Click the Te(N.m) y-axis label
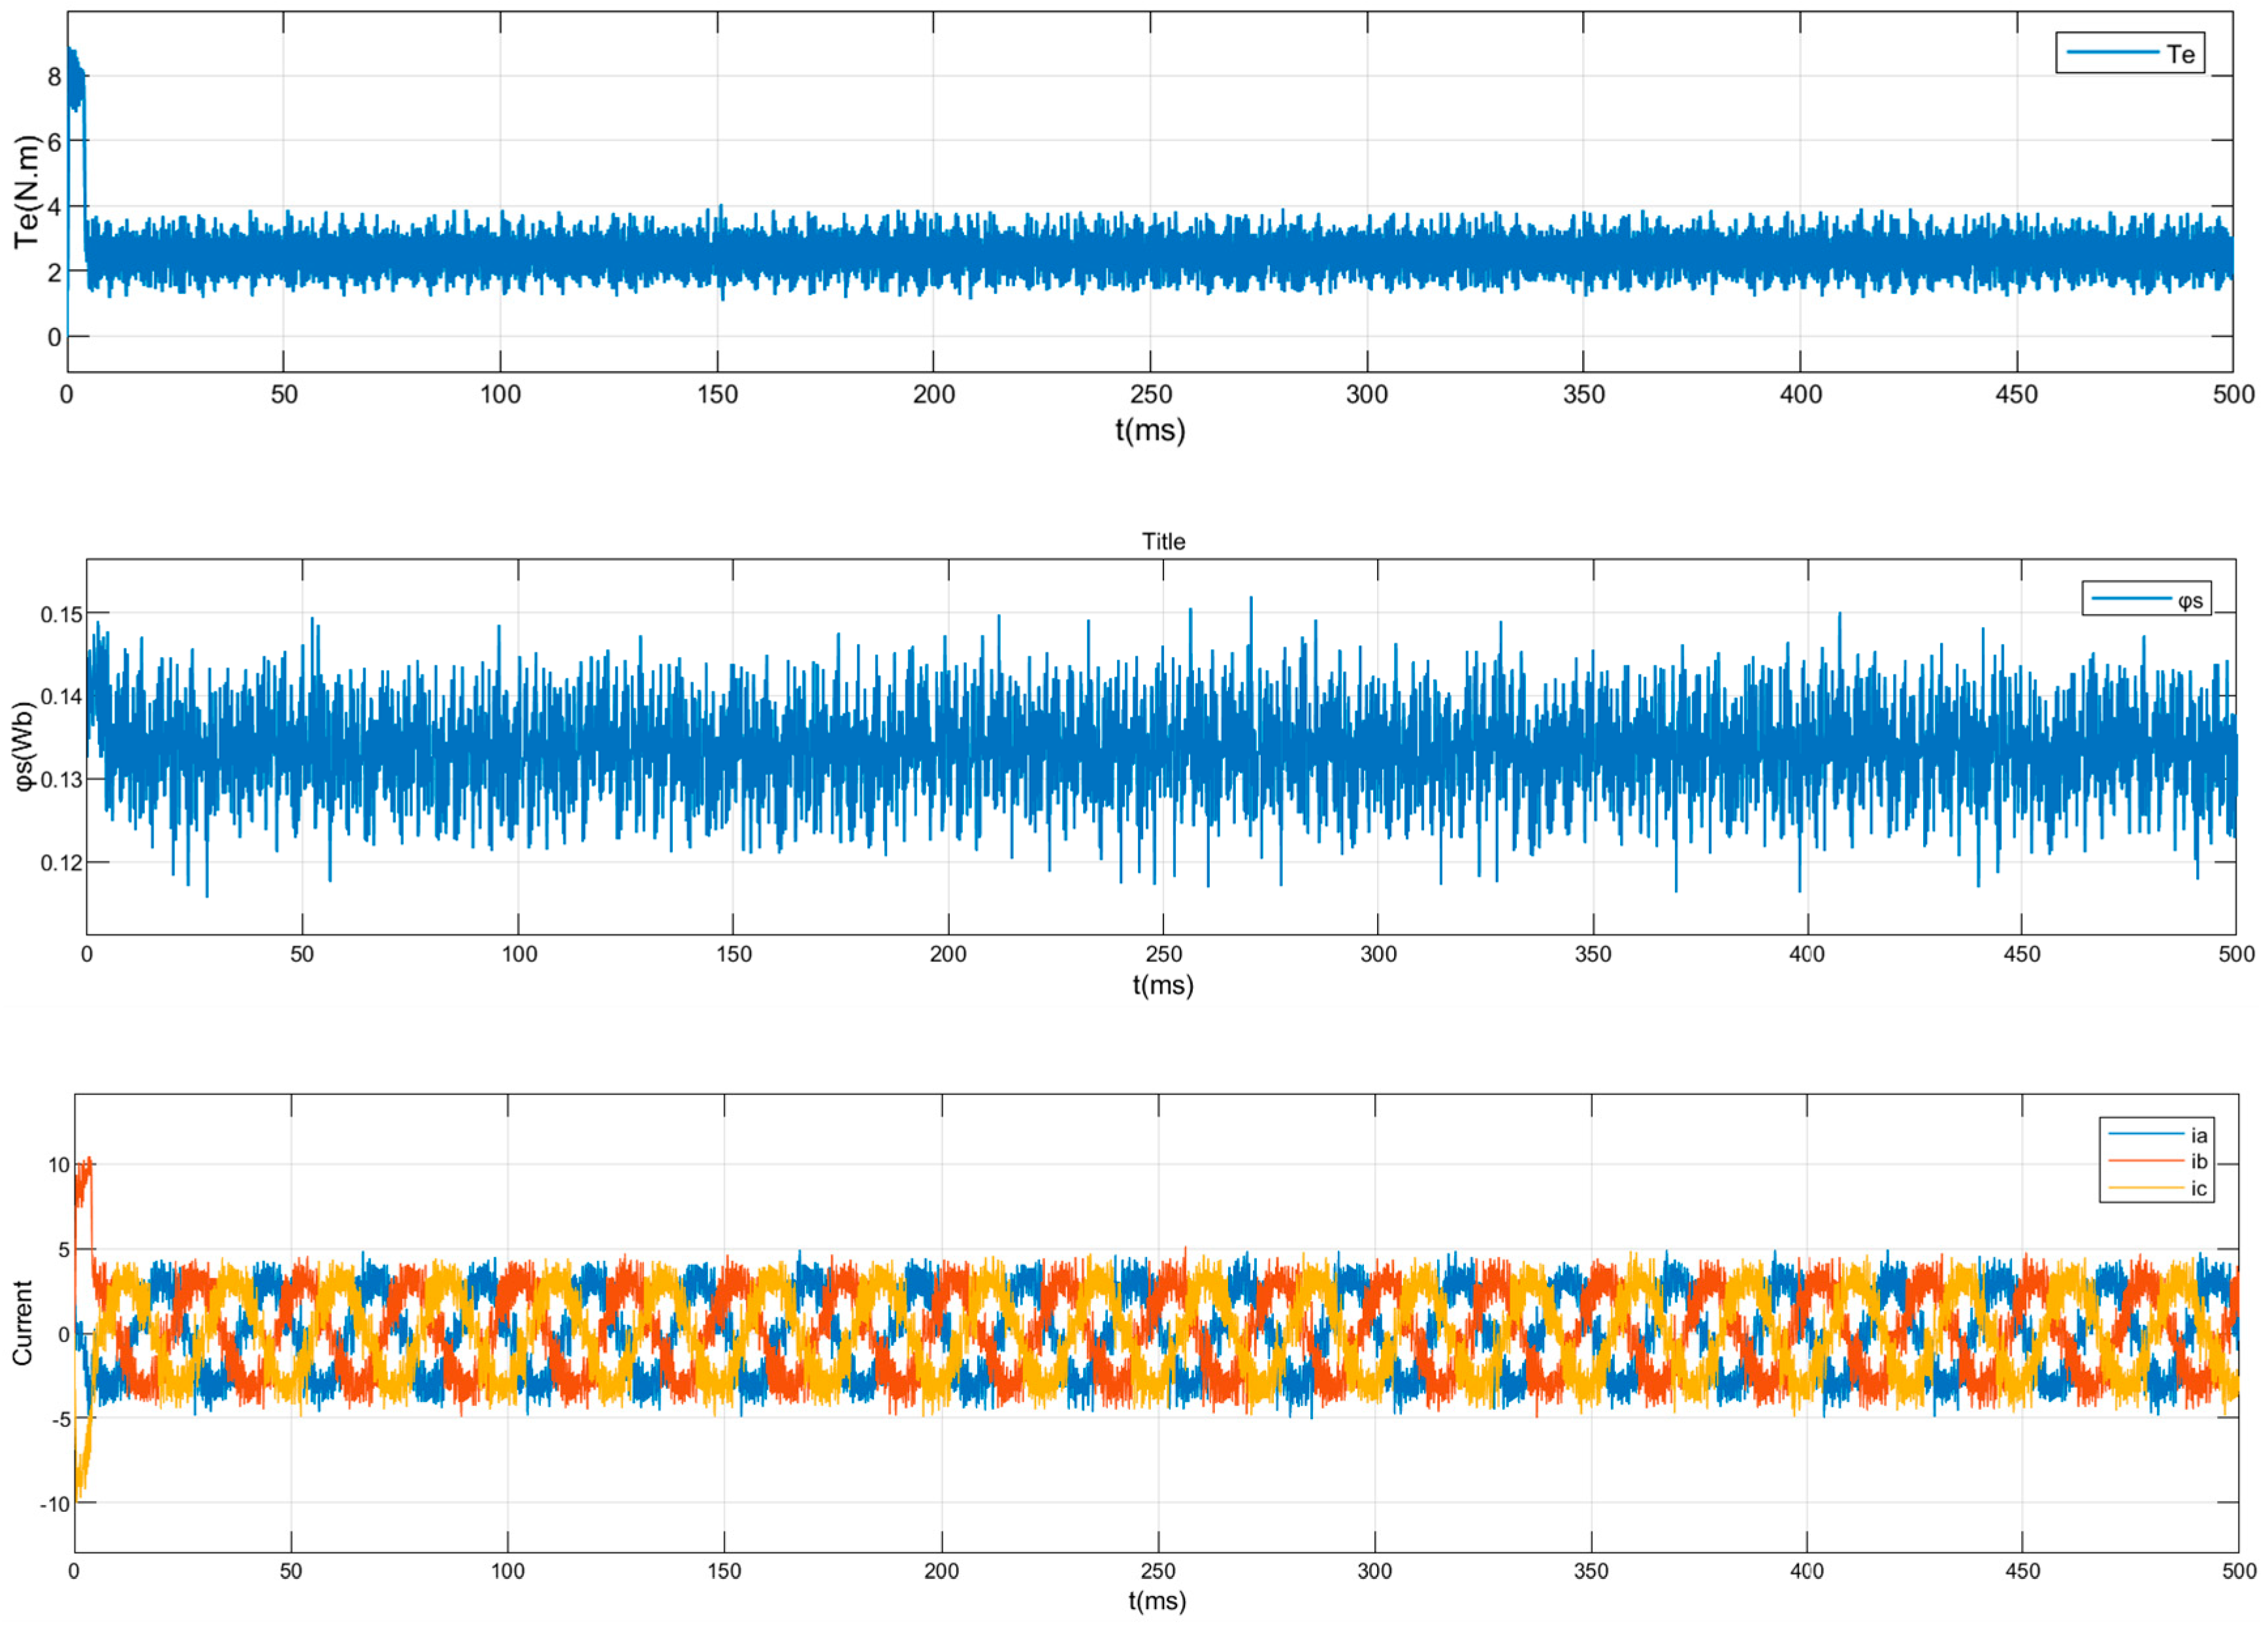Screen dimensions: 2268x1628 tap(27, 192)
